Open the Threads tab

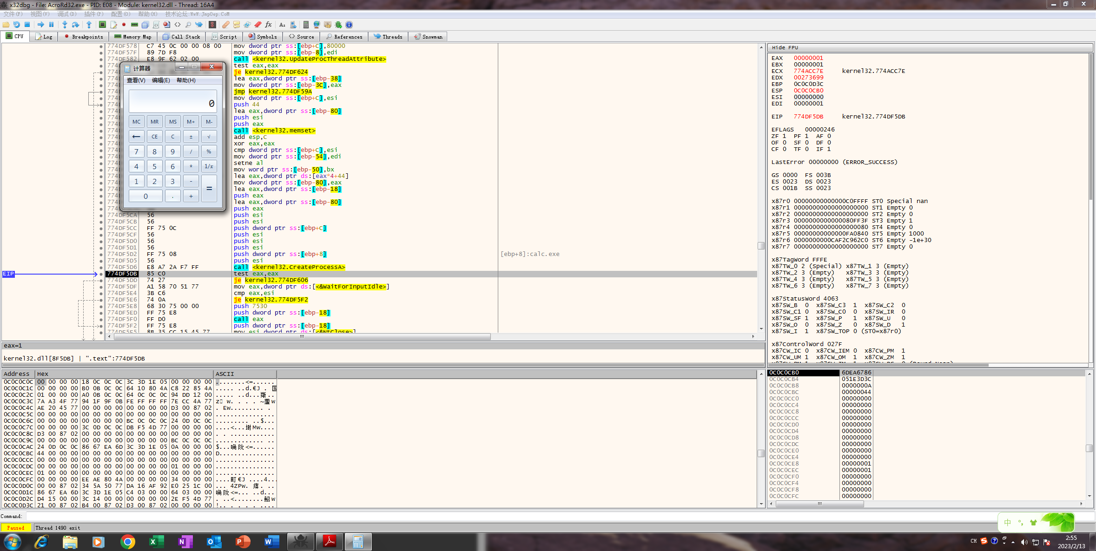pyautogui.click(x=388, y=37)
